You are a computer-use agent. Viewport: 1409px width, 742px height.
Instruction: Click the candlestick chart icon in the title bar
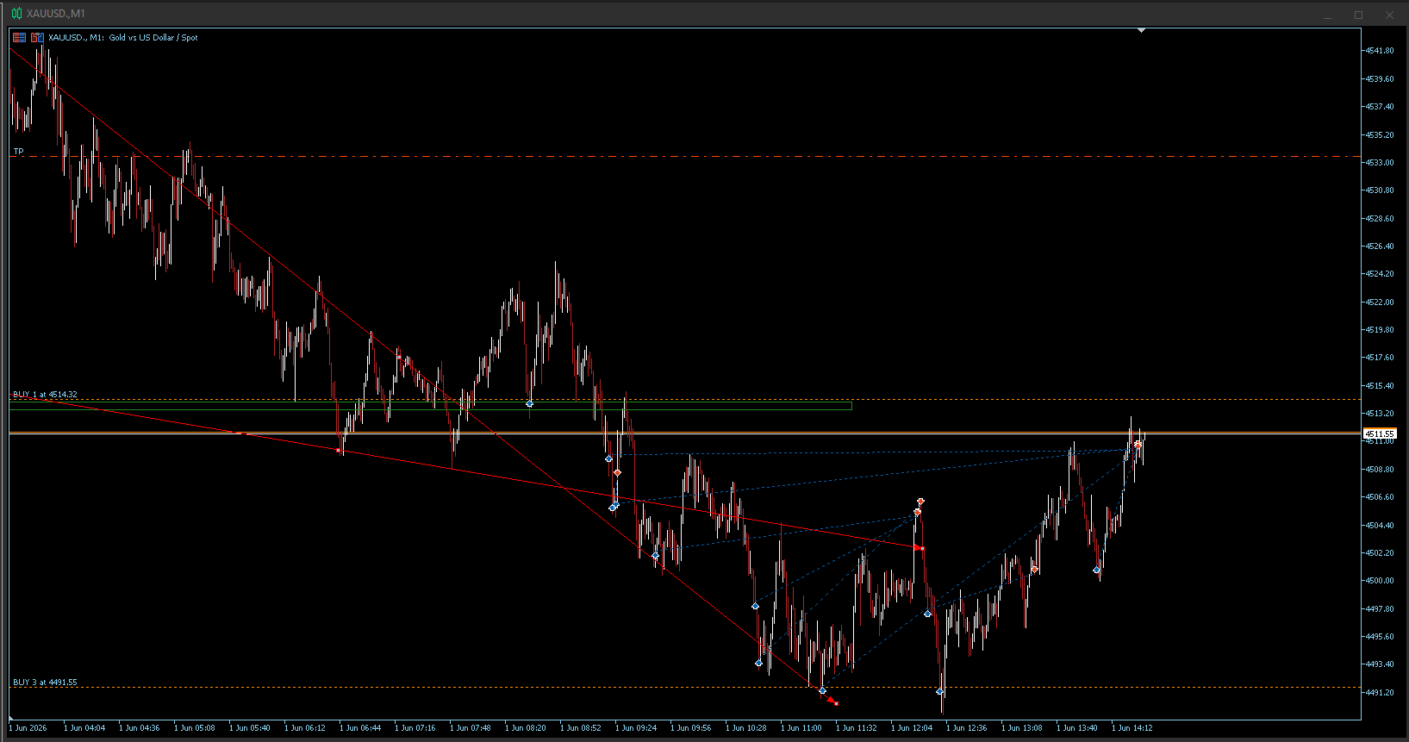tap(16, 14)
